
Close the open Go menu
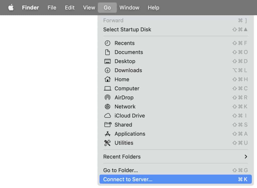(x=107, y=8)
